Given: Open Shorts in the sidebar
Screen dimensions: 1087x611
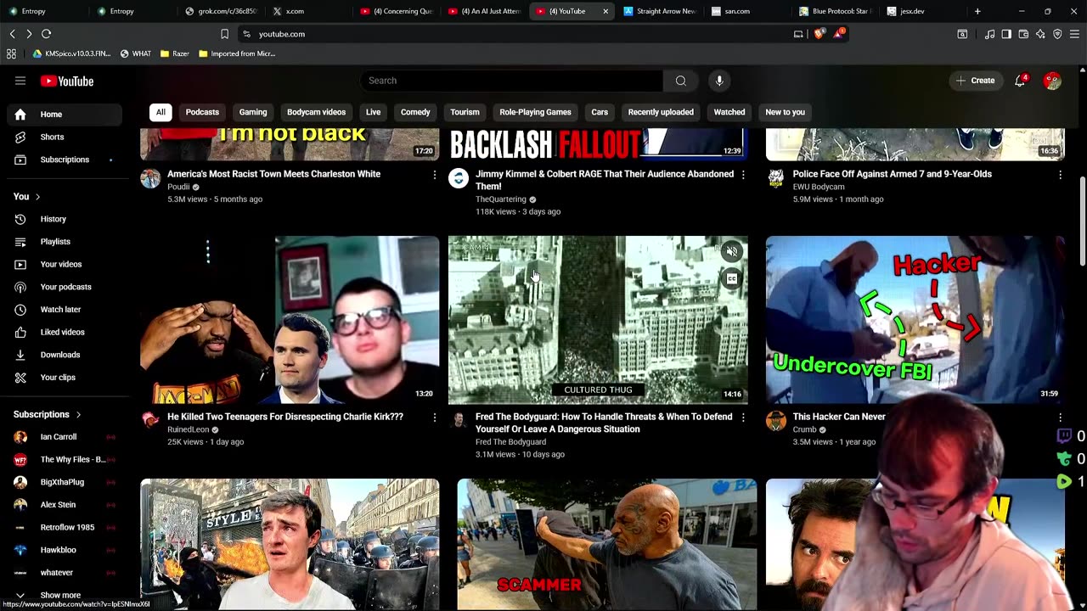Looking at the screenshot, I should pyautogui.click(x=66, y=137).
